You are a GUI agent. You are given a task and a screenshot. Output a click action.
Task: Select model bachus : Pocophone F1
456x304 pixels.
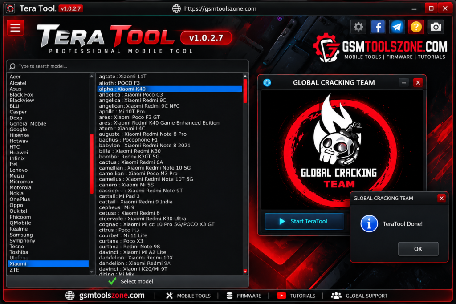(170, 139)
